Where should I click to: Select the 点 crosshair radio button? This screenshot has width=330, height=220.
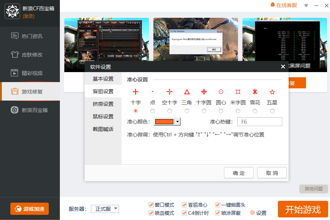tap(153, 111)
